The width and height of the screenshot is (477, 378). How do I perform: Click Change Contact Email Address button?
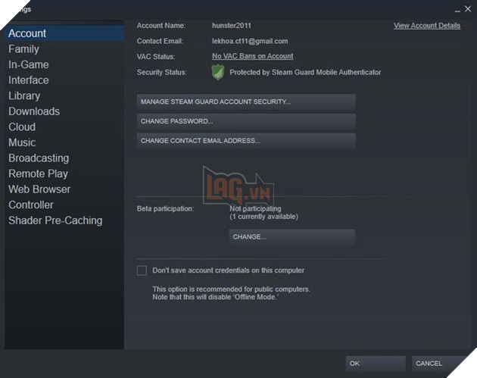click(246, 141)
